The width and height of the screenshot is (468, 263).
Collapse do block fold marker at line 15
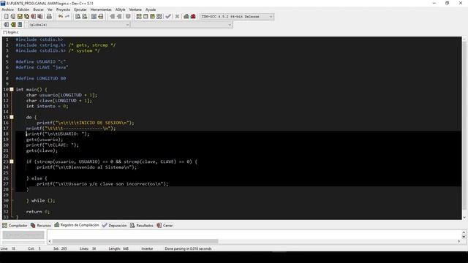(12, 117)
